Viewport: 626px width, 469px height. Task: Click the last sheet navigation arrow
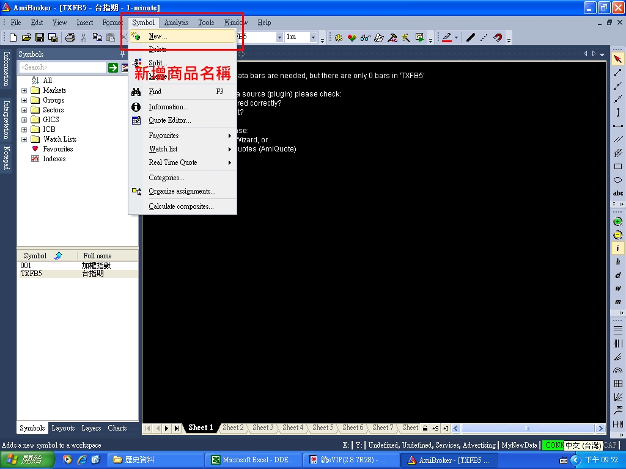(177, 428)
